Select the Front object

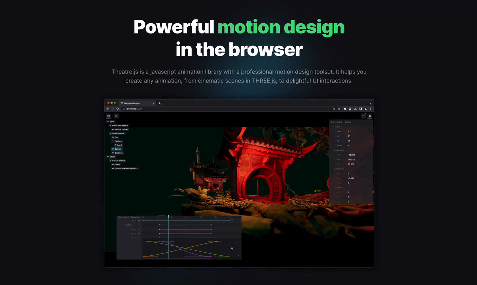pos(118,145)
